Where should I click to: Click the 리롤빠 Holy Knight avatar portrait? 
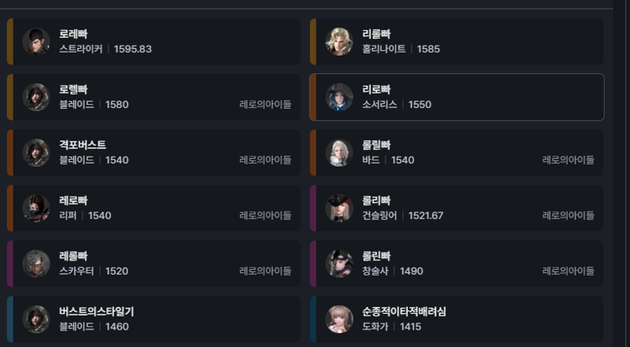tap(339, 42)
